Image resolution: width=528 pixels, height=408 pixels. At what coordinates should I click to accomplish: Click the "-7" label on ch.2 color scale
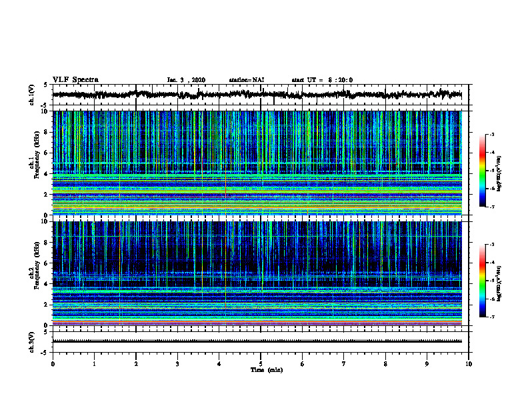[x=491, y=317]
